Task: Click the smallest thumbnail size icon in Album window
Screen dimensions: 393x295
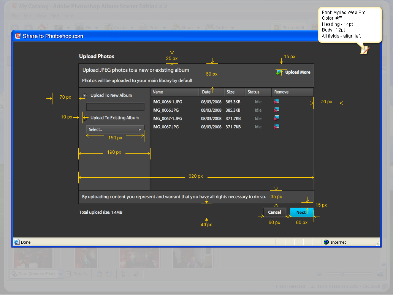Action: point(320,274)
